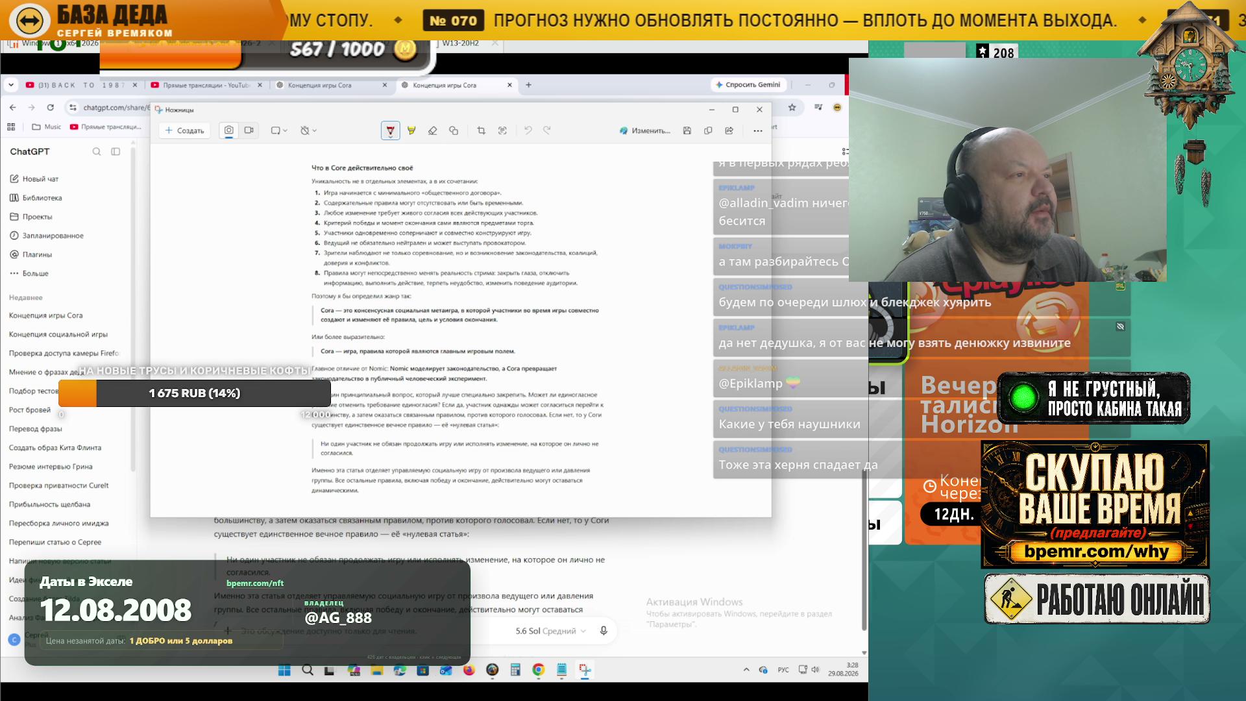Switch the РУС keyboard language indicator
Viewport: 1246px width, 701px height.
(783, 670)
